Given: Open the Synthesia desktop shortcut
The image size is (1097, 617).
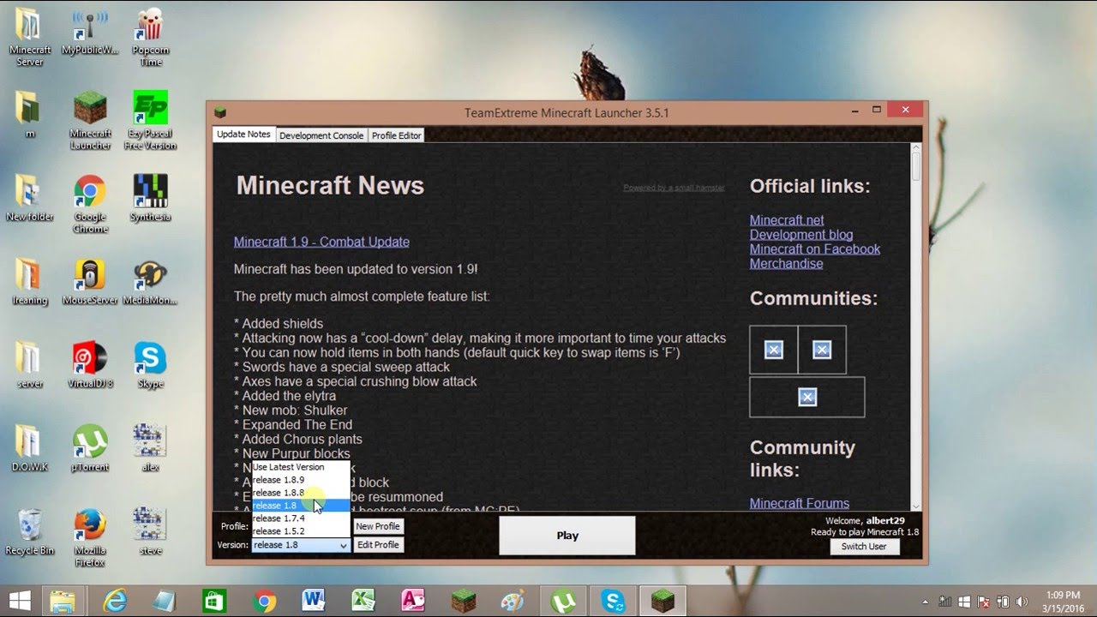Looking at the screenshot, I should coord(150,199).
